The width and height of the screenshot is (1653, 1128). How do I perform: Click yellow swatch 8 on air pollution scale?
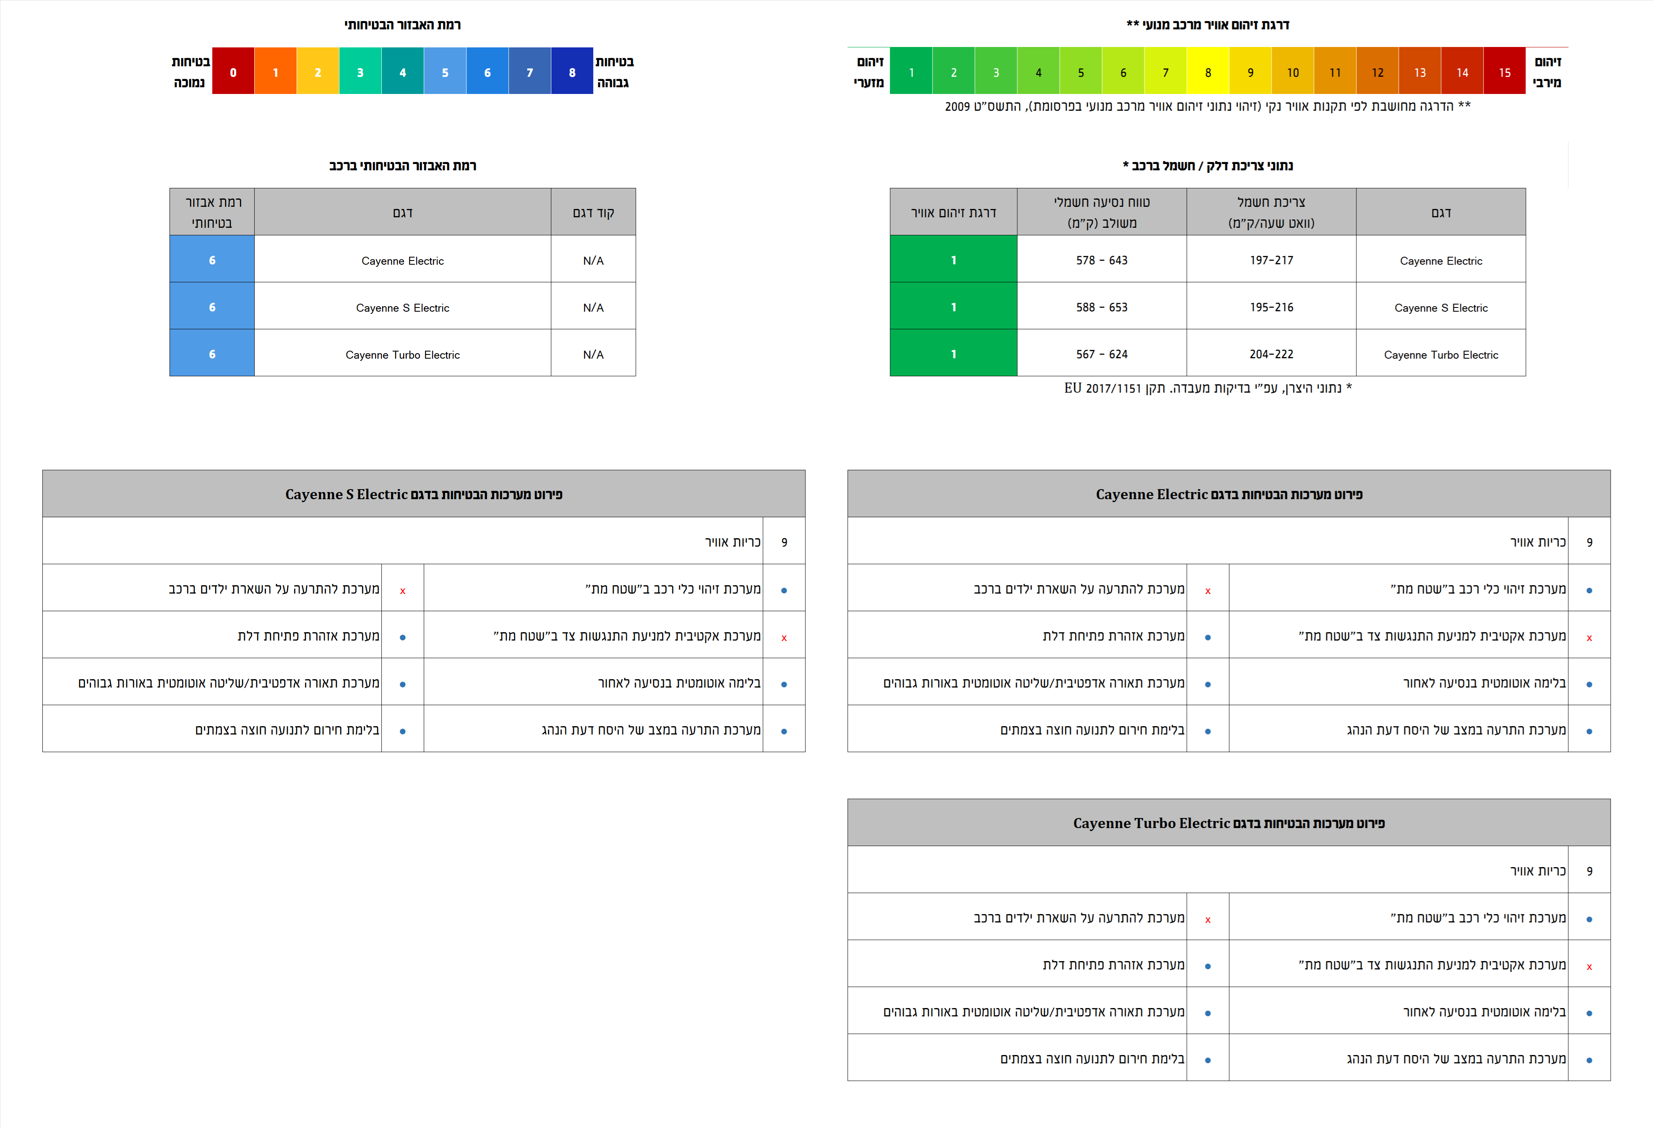point(1208,72)
